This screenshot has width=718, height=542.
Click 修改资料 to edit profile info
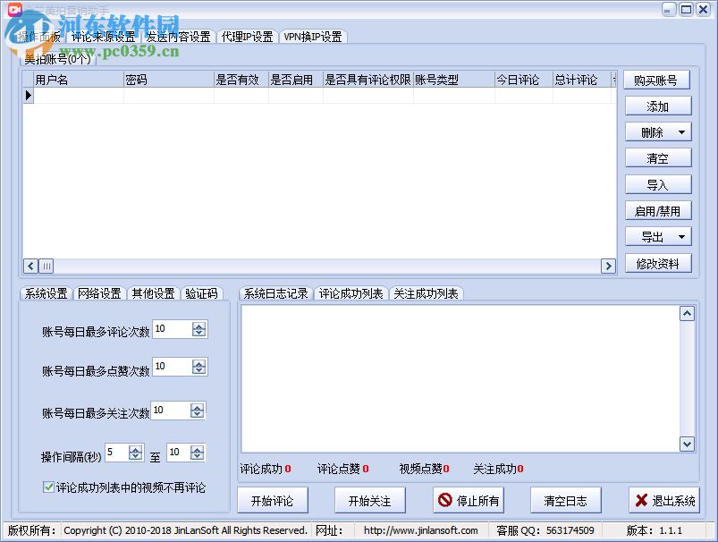point(657,265)
